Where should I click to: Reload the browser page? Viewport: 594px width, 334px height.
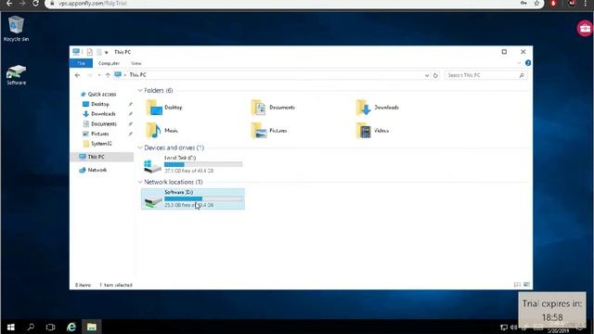35,3
